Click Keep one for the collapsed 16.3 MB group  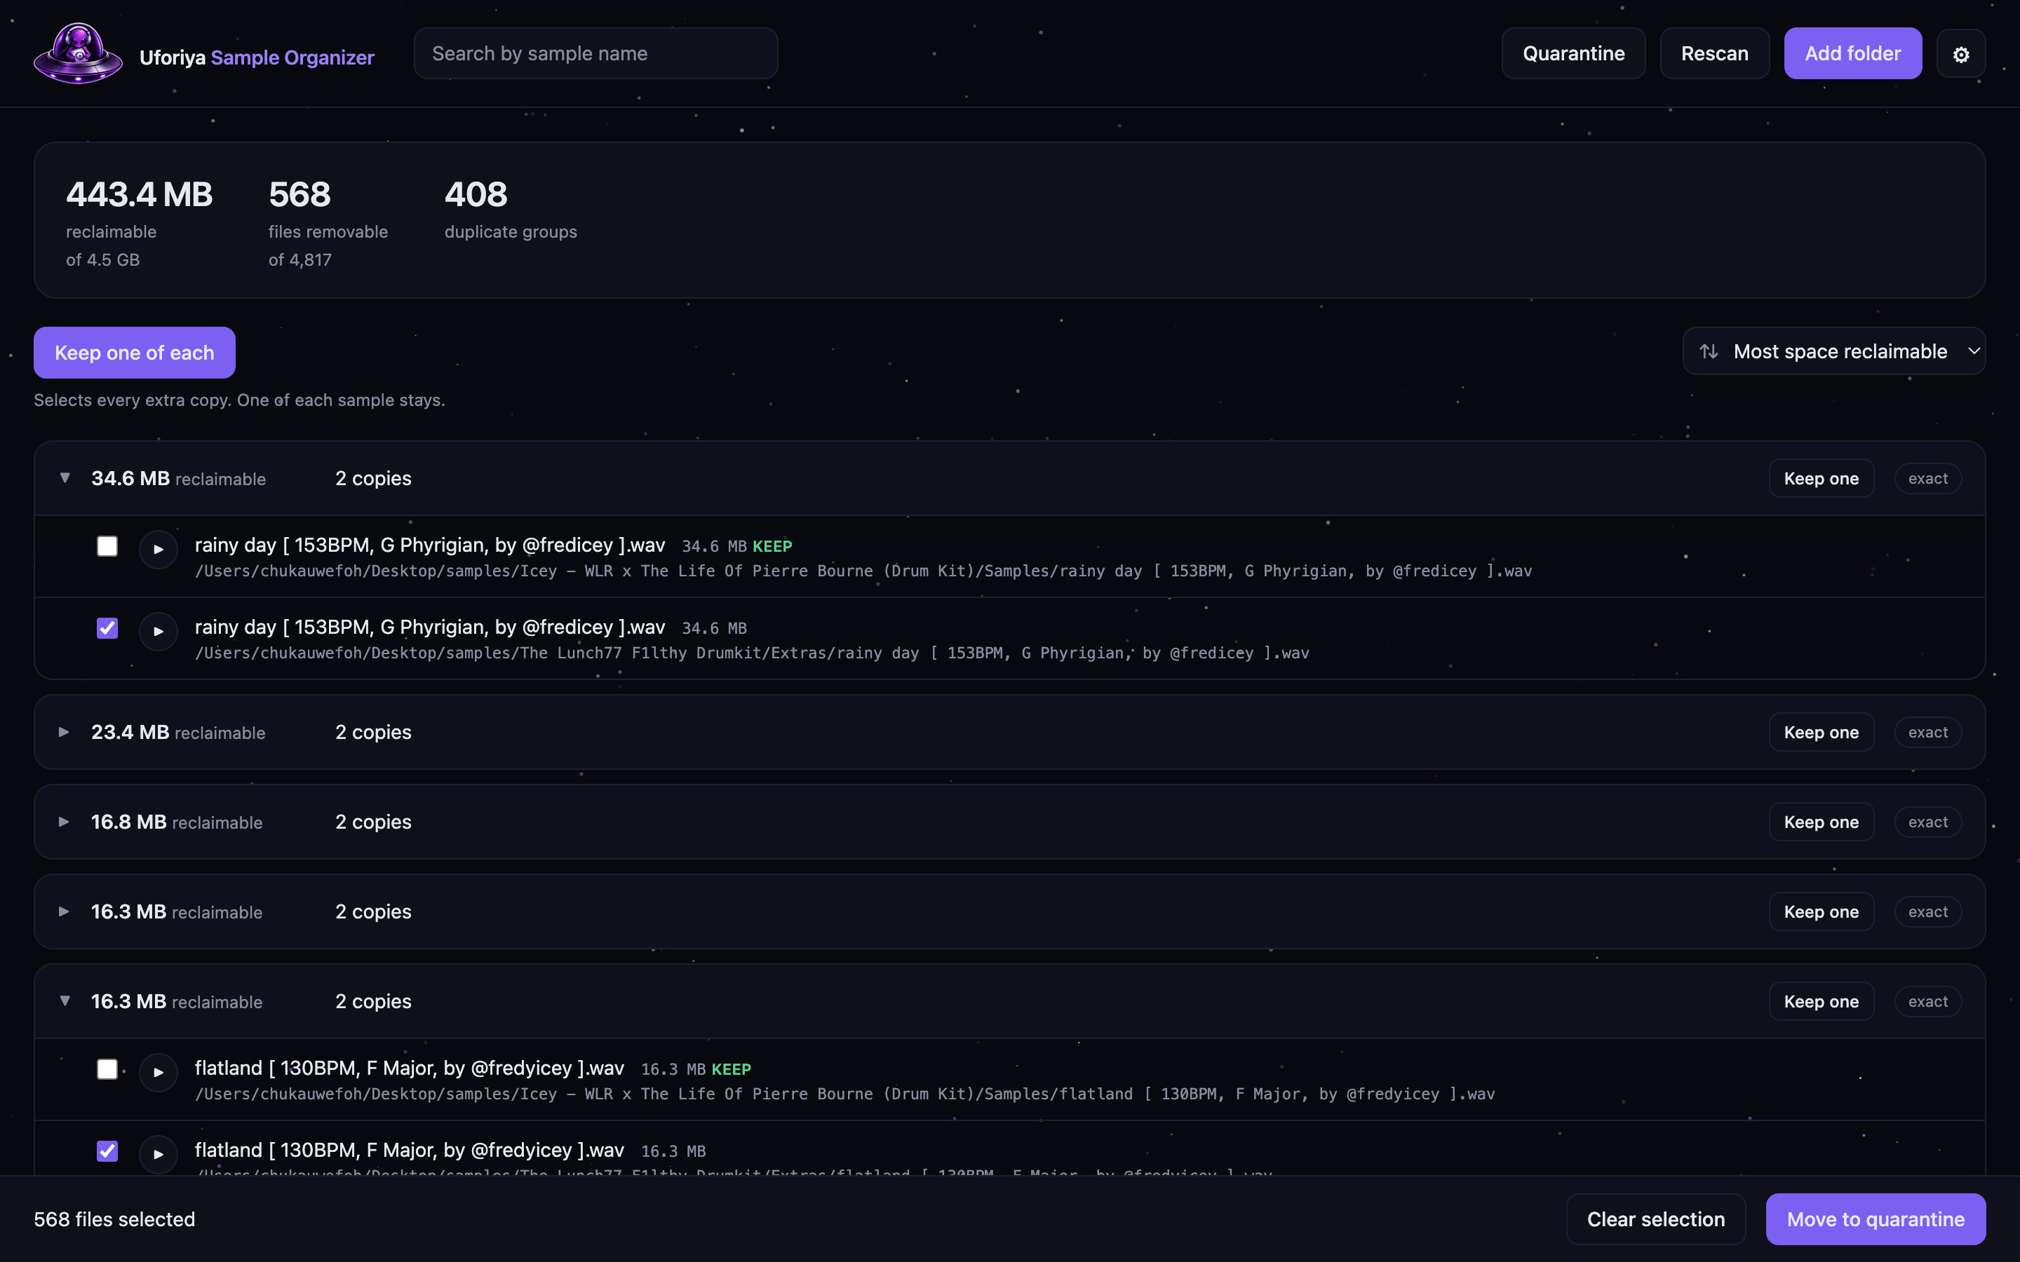pyautogui.click(x=1822, y=911)
